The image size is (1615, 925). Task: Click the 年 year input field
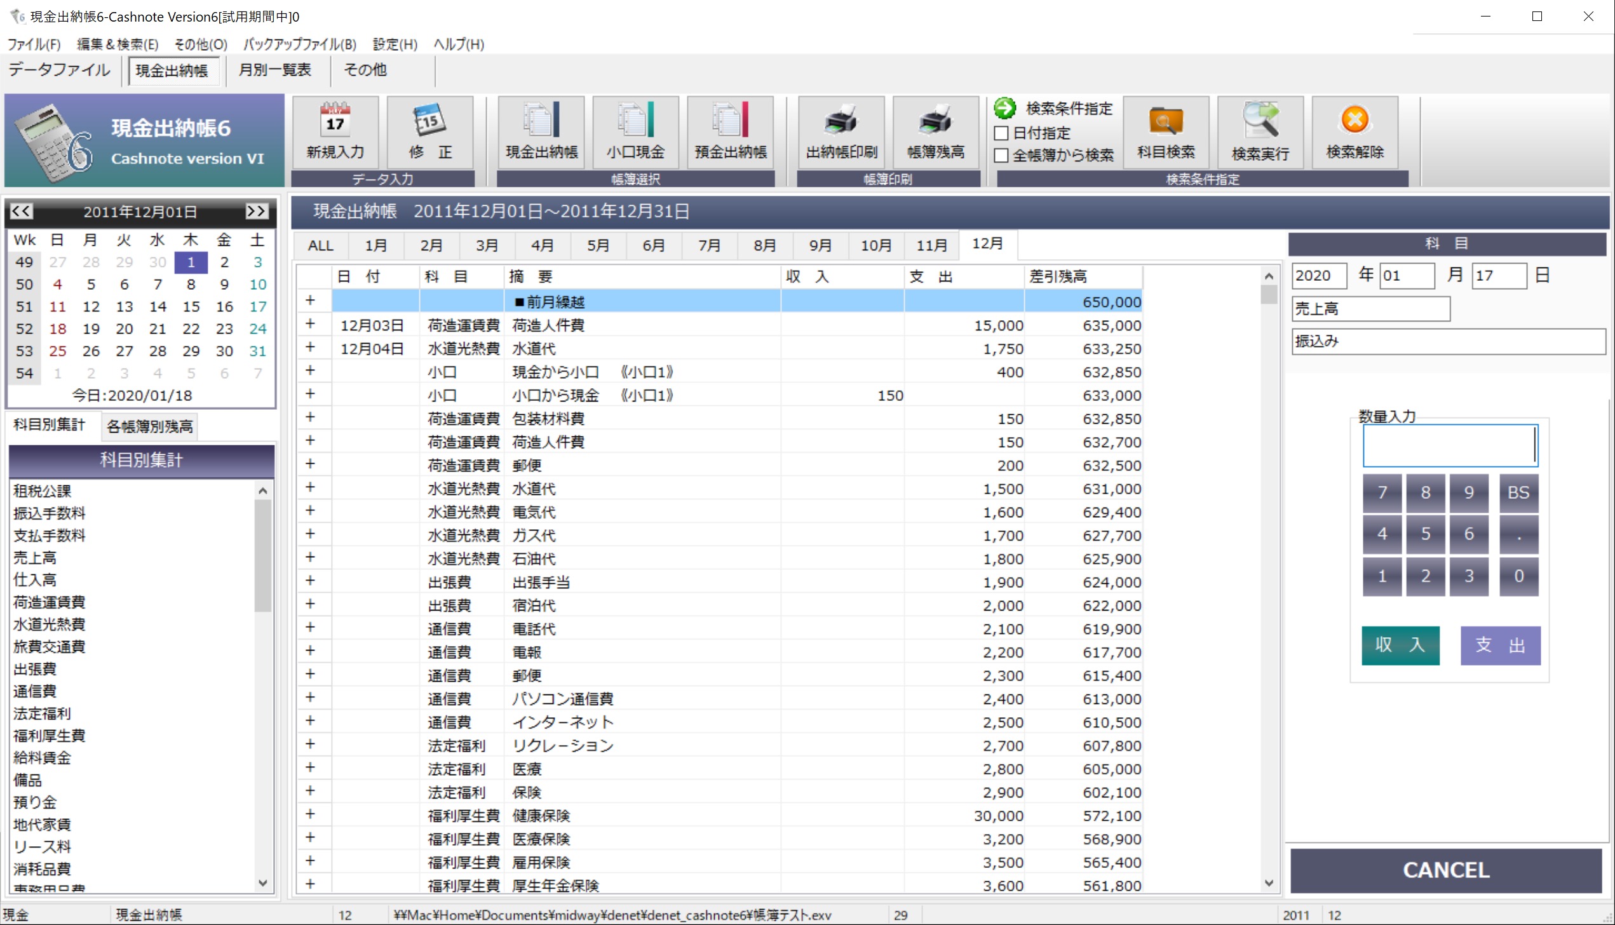[1320, 275]
